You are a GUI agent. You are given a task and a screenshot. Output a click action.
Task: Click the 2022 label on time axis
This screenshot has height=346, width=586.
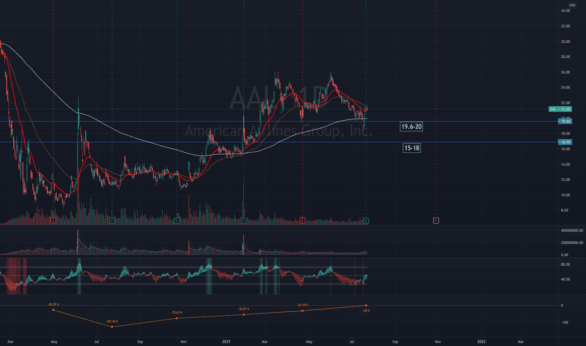[x=482, y=342]
